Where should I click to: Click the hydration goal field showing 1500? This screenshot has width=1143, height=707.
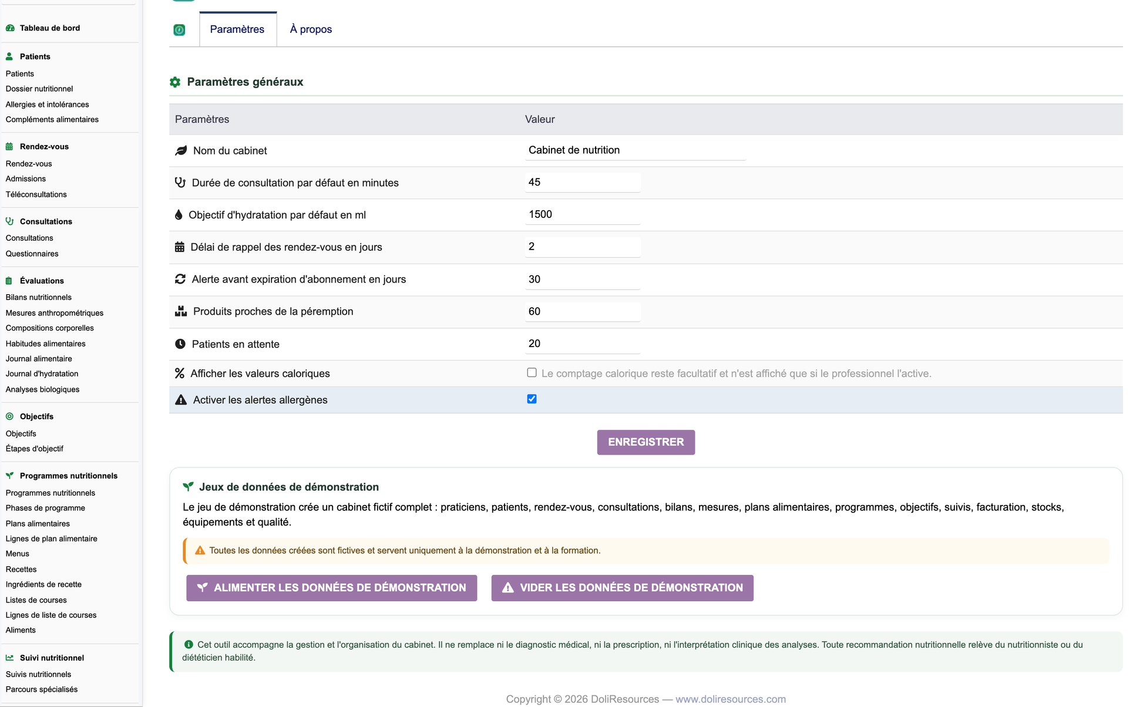click(x=582, y=215)
